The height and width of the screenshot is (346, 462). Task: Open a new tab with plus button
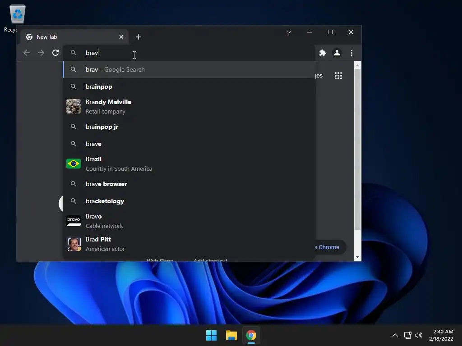[139, 37]
